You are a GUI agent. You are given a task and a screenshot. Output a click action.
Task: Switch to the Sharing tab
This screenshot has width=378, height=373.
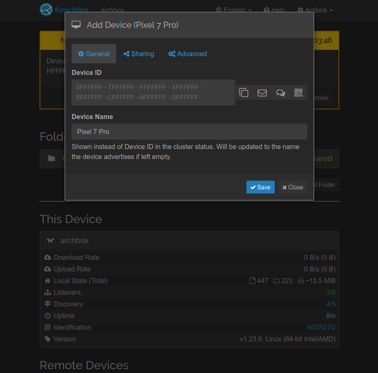coord(139,54)
